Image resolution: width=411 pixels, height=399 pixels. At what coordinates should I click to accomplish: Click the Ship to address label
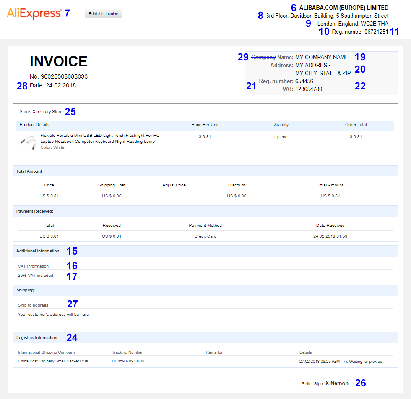point(33,305)
